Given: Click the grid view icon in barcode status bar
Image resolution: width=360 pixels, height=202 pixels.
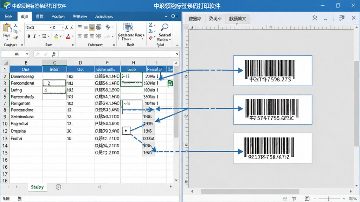Looking at the screenshot, I should pyautogui.click(x=285, y=198).
